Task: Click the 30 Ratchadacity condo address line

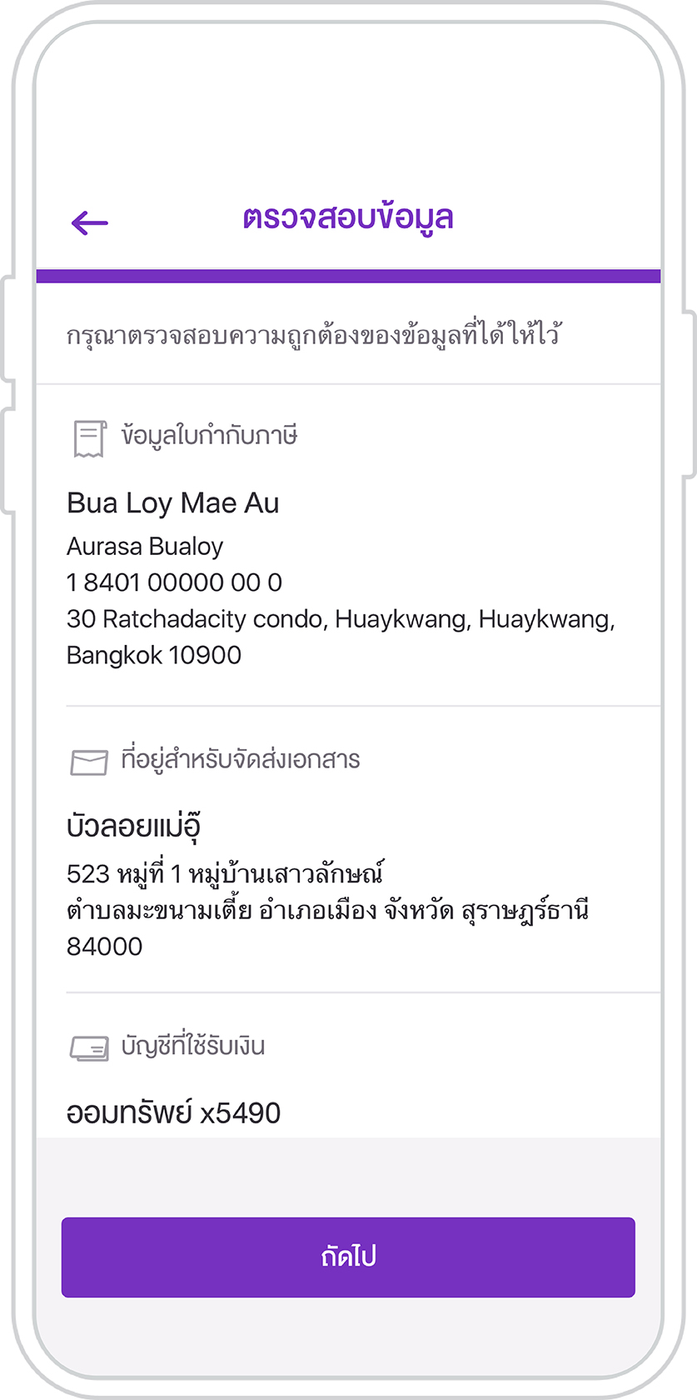Action: pyautogui.click(x=341, y=619)
